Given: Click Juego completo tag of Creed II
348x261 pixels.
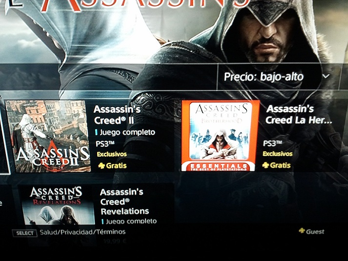Looking at the screenshot, I should coord(125,132).
